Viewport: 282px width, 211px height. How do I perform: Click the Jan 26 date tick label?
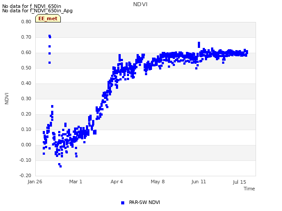tap(35, 182)
